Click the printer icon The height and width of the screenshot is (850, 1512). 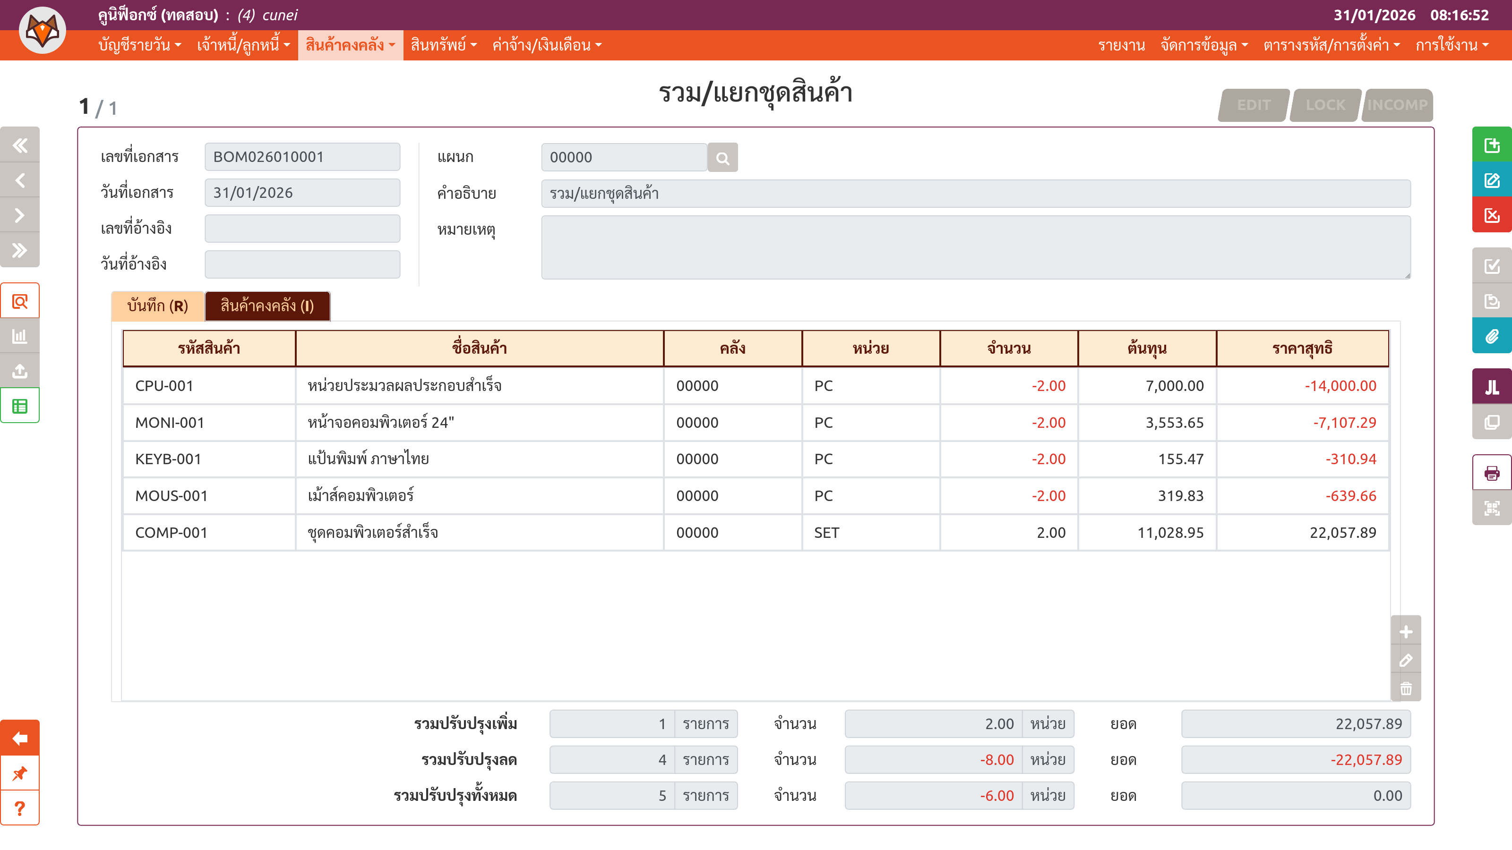(1492, 473)
